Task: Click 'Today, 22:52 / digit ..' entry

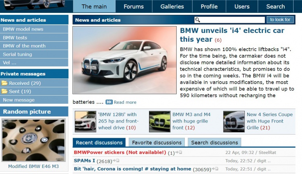Action: click(x=248, y=161)
